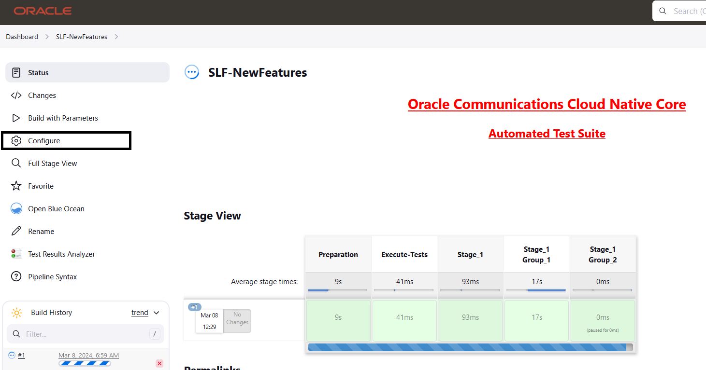The height and width of the screenshot is (370, 706).
Task: Click the Oracle Communications Cloud Native Core heading
Action: 547,104
